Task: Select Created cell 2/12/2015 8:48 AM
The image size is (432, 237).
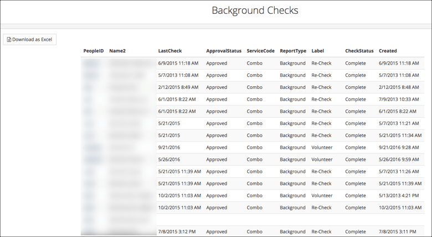Action: (399, 87)
